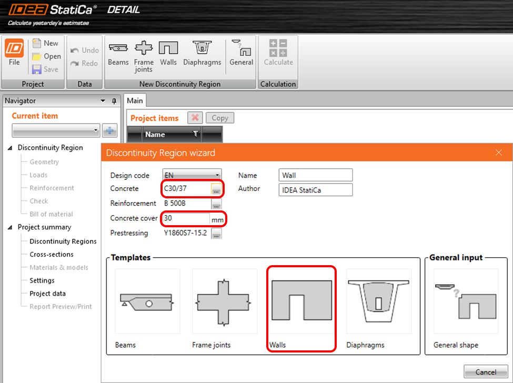This screenshot has height=383, width=513.
Task: Click the Concrete cover input field
Action: pos(186,218)
